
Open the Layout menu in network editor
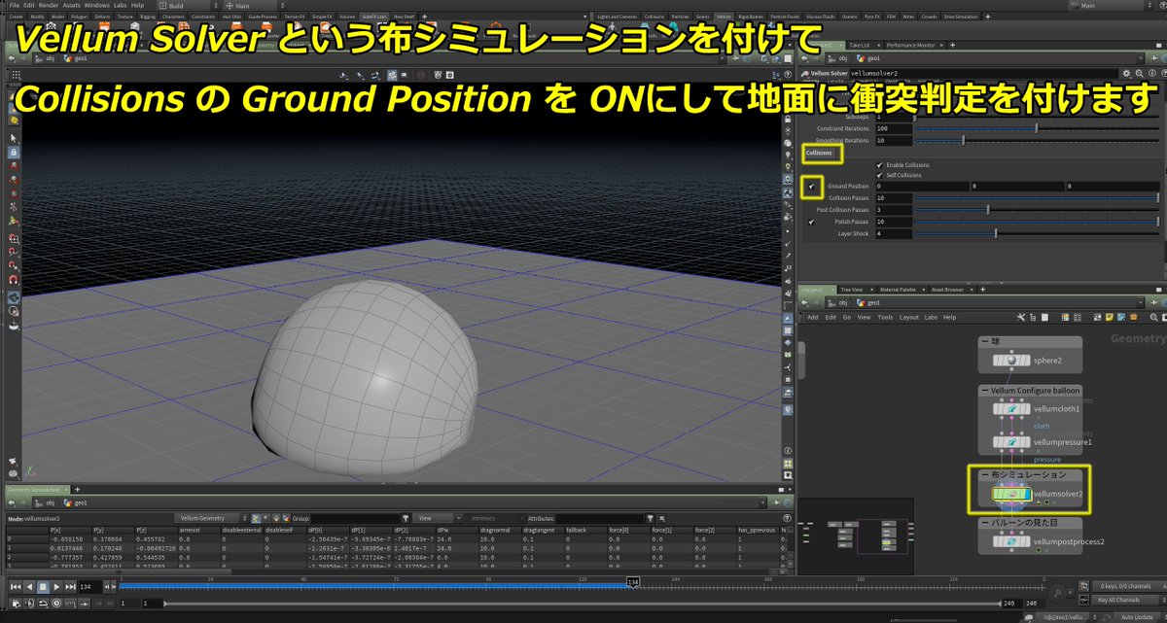click(x=908, y=317)
